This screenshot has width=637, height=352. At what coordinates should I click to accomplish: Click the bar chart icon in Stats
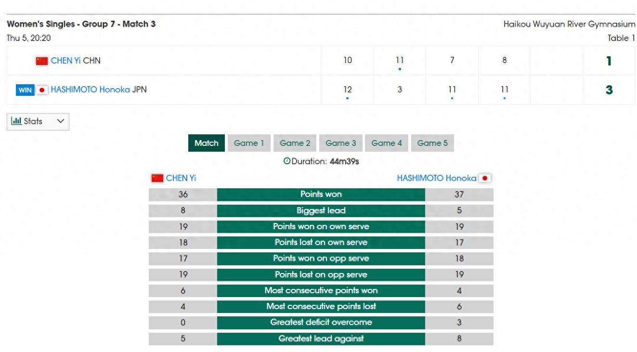tap(16, 121)
